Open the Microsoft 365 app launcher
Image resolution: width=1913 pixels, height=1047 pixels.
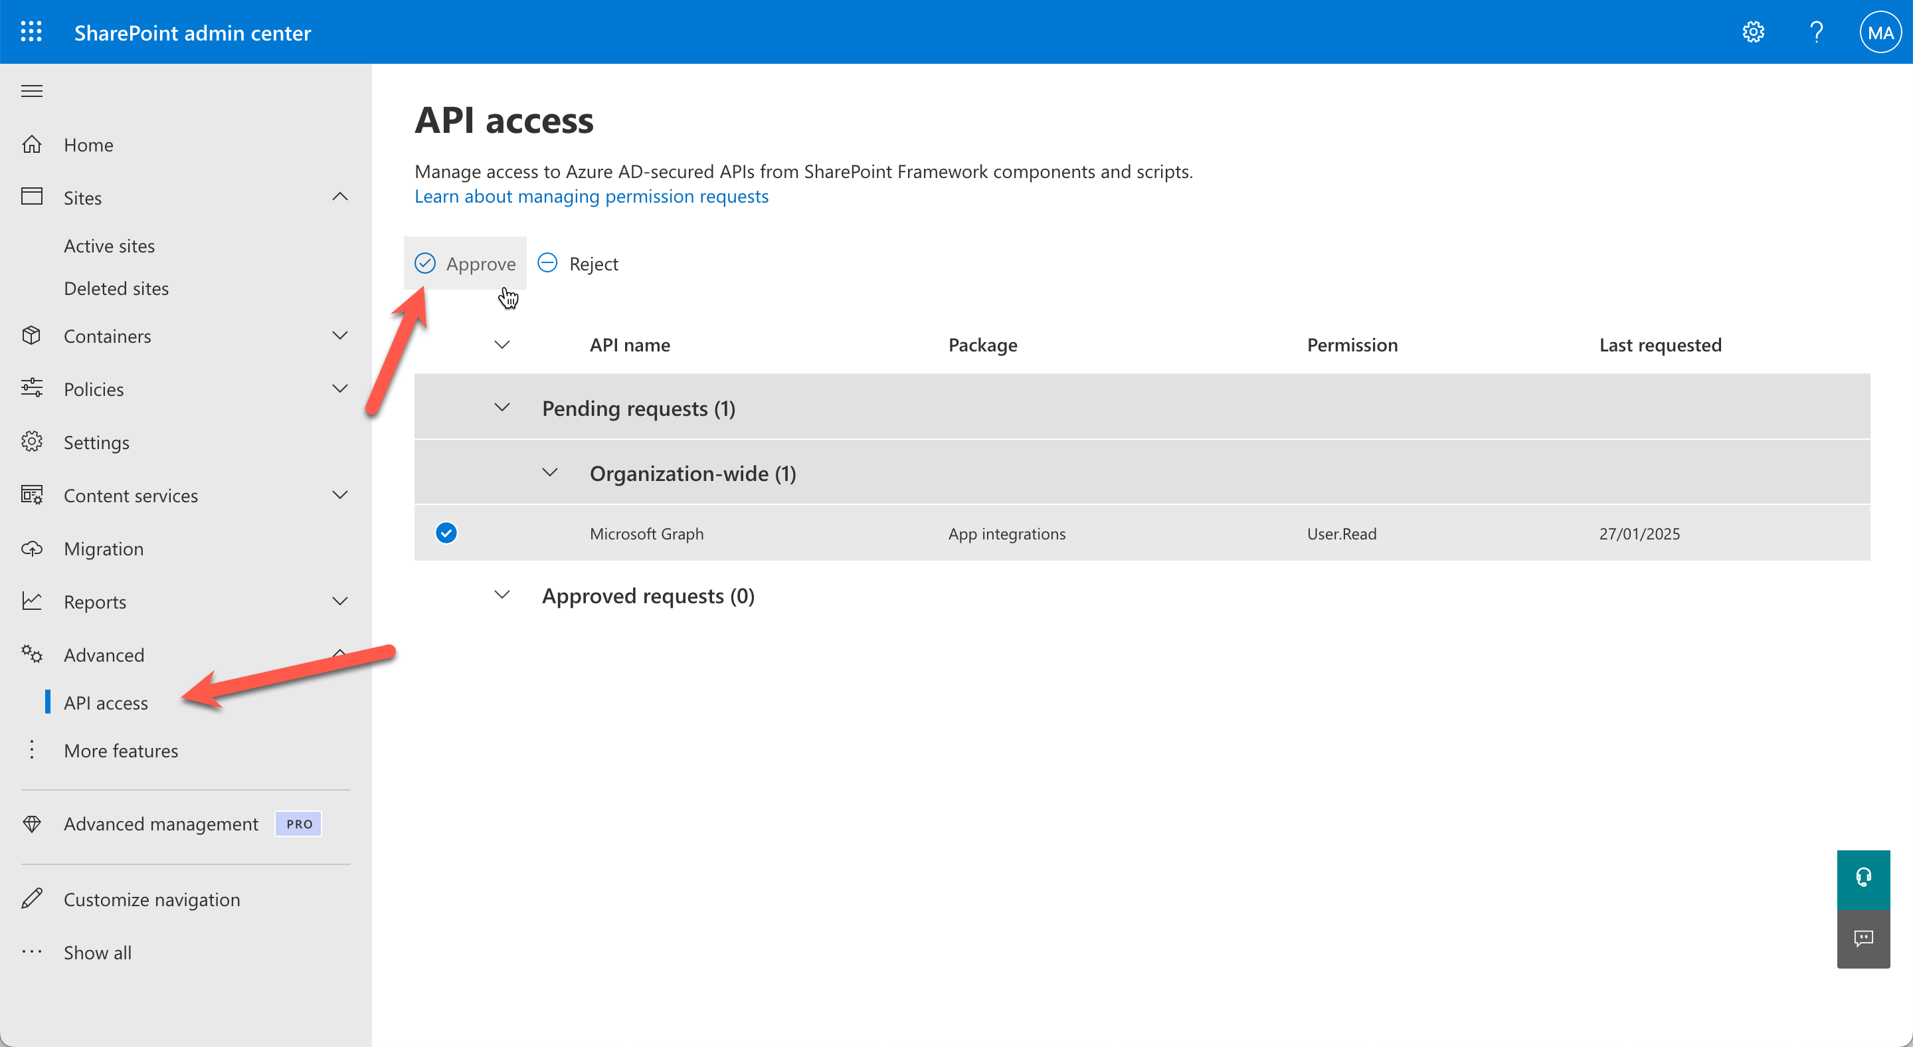(31, 31)
